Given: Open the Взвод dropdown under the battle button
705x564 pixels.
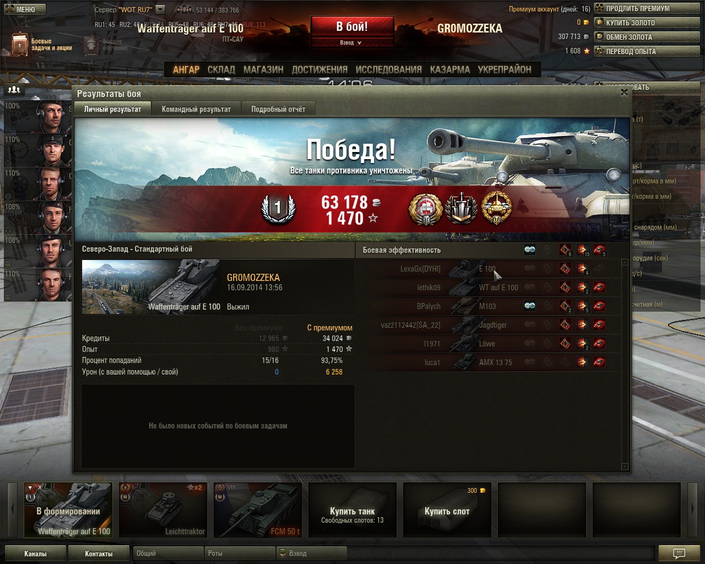Looking at the screenshot, I should [x=351, y=42].
